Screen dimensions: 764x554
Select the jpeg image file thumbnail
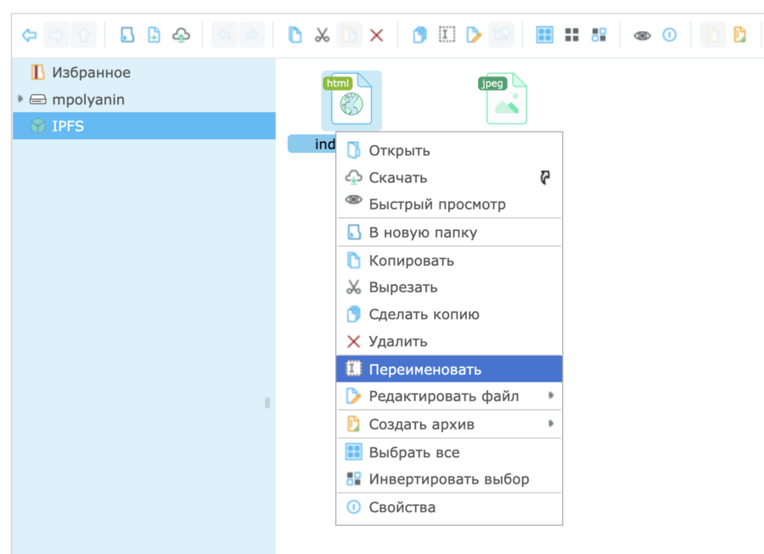(506, 100)
